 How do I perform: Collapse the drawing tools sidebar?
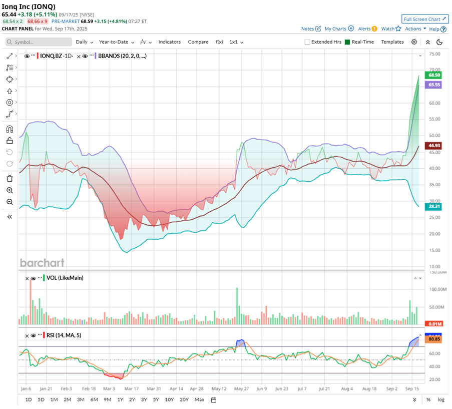click(10, 217)
